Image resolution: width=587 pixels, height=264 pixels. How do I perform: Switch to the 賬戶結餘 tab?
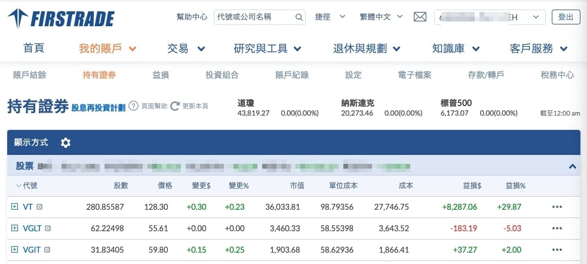click(x=30, y=75)
